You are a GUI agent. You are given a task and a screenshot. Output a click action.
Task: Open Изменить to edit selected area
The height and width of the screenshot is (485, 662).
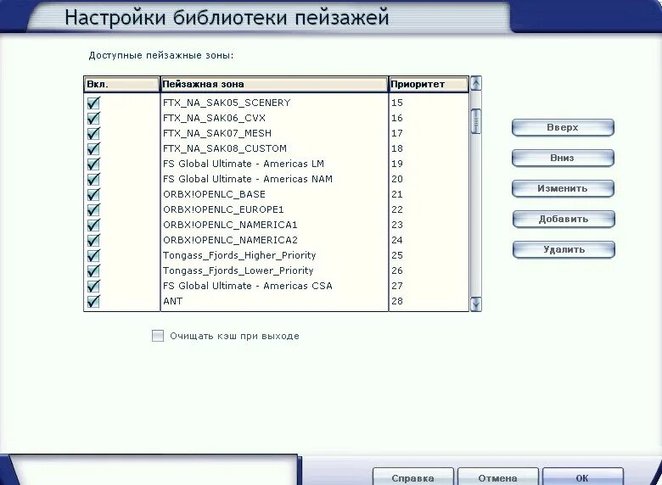pos(563,188)
